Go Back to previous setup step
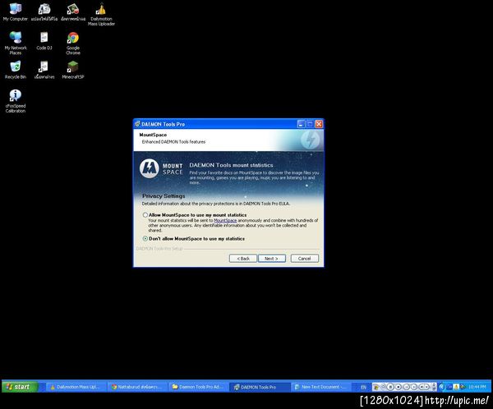 (x=243, y=259)
